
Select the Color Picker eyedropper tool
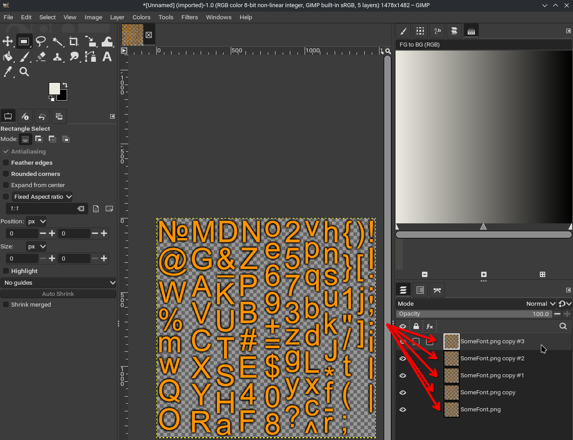coord(8,72)
